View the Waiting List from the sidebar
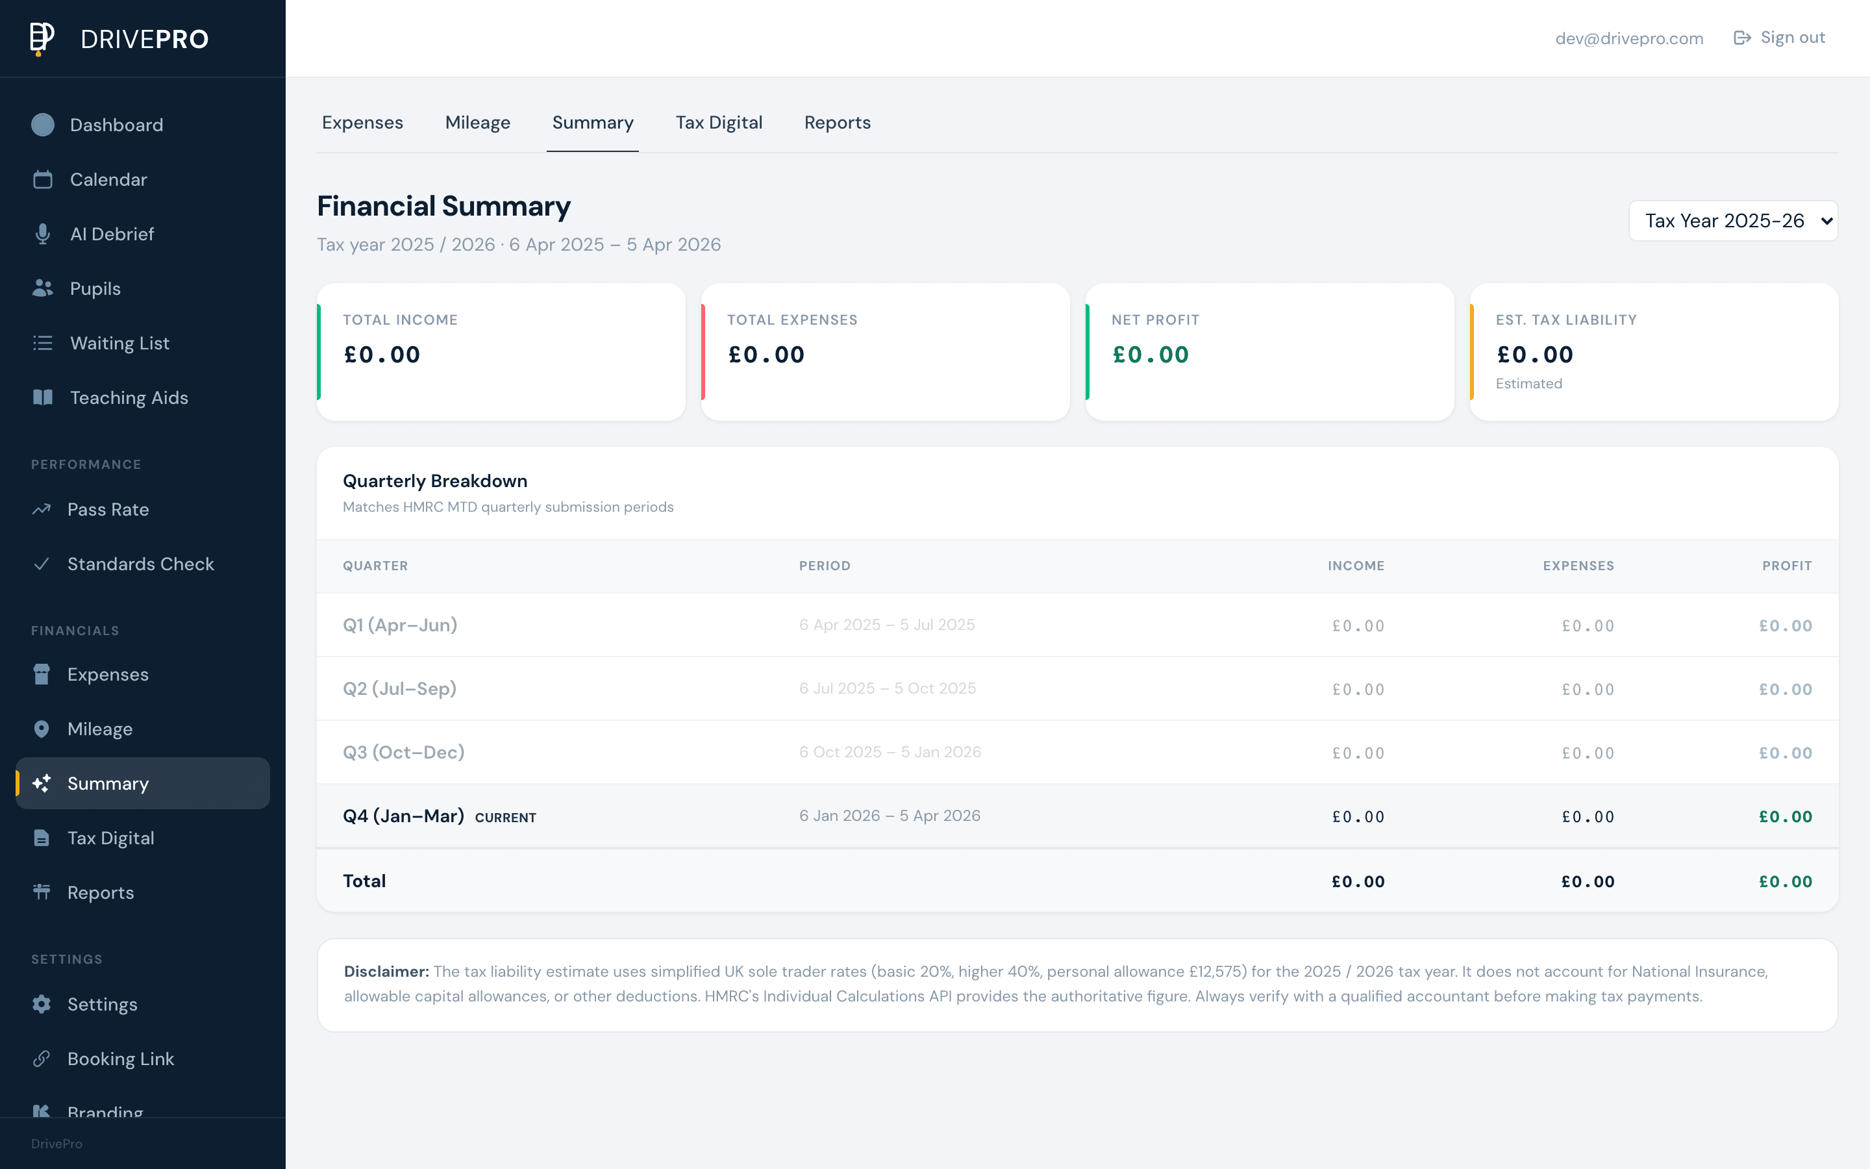Viewport: 1870px width, 1169px height. [119, 342]
